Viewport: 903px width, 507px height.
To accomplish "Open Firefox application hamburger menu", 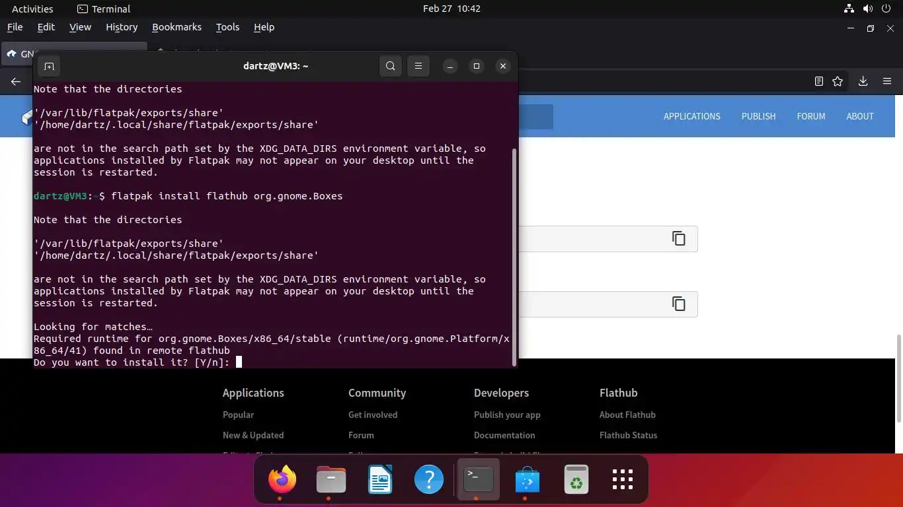I will click(x=887, y=81).
